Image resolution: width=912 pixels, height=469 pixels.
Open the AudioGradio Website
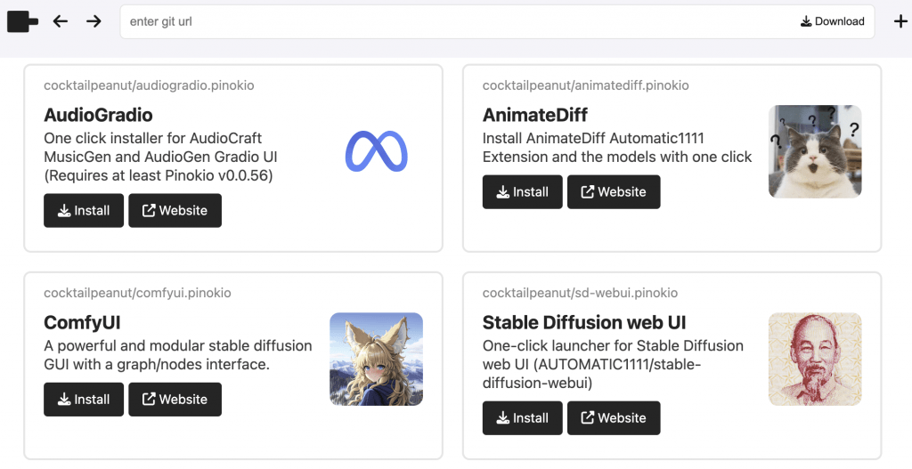175,210
